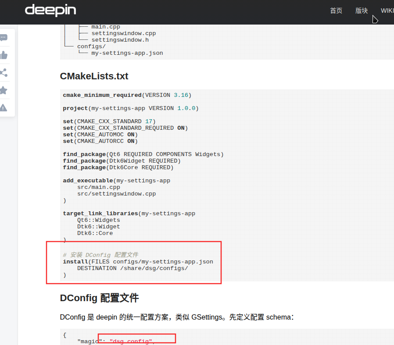Click the src/settingswindow.cpp code line
The height and width of the screenshot is (345, 394).
click(x=116, y=194)
